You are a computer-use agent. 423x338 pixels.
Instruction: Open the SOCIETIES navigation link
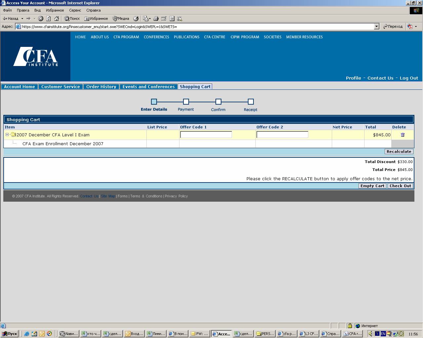273,37
